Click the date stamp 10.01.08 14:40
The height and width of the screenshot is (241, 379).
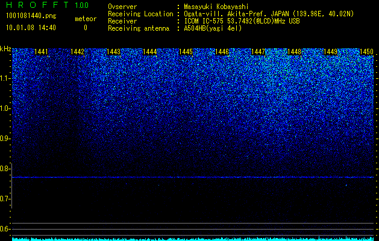[x=31, y=28]
